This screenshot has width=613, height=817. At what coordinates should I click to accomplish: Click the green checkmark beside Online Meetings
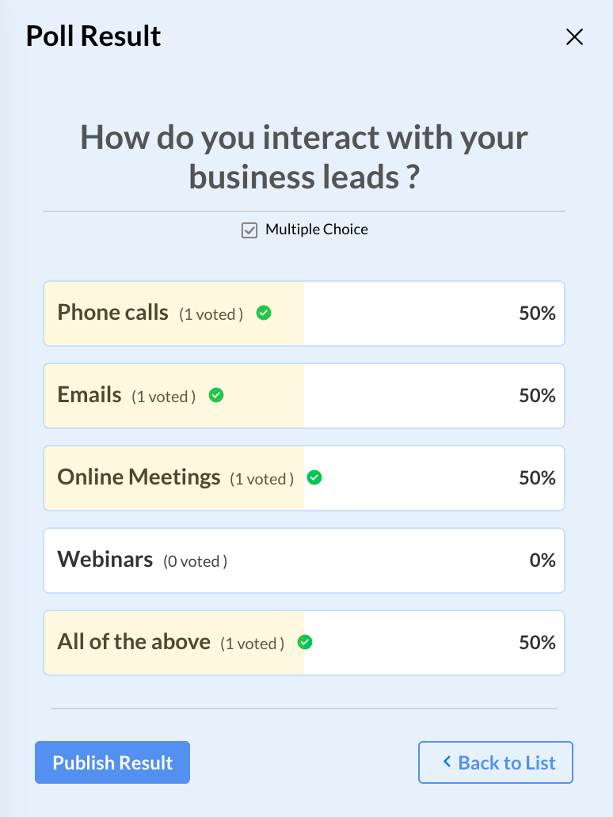coord(314,477)
